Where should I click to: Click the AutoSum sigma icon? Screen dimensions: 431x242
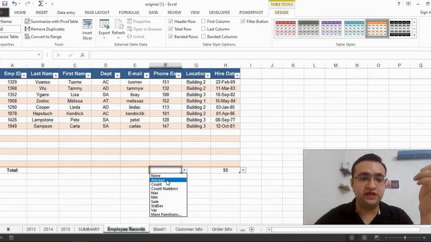pos(40,3)
